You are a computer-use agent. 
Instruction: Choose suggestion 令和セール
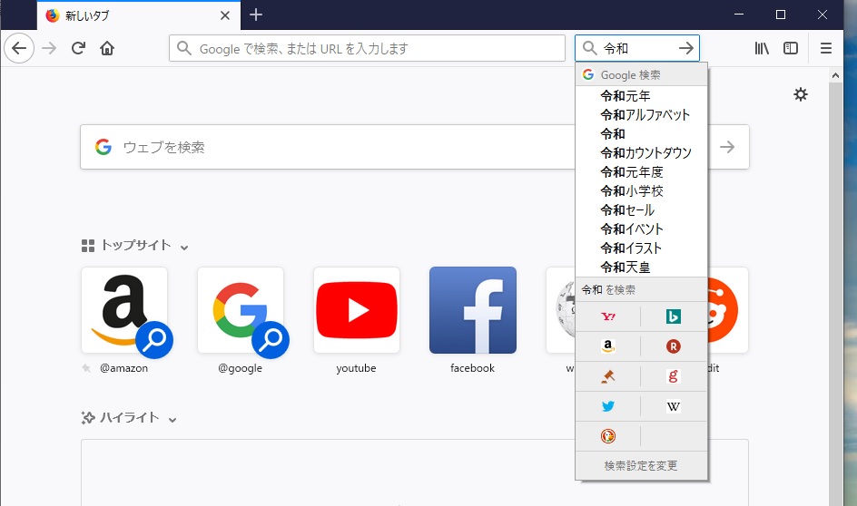(641, 210)
